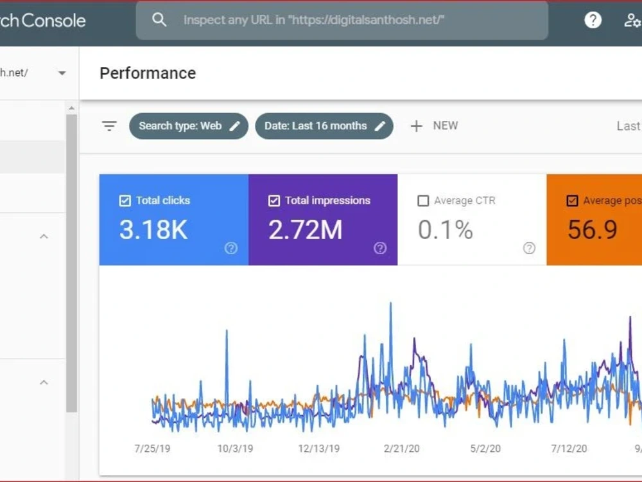Viewport: 642px width, 482px height.
Task: Click the sidebar vertical scrollbar thumb
Action: click(72, 263)
